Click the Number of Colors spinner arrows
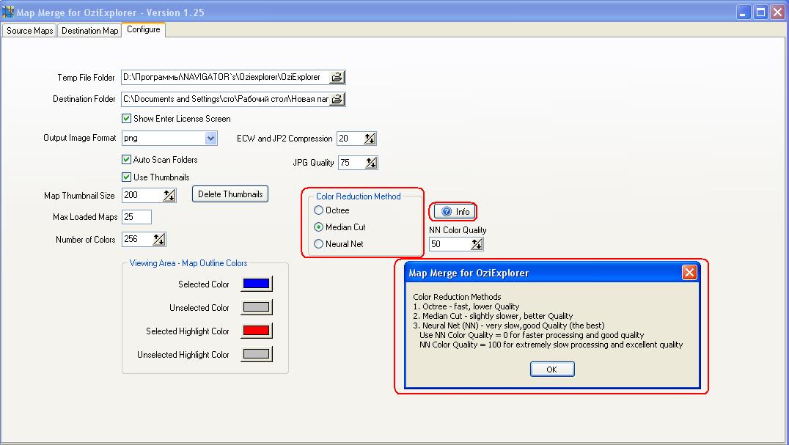Viewport: 789px width, 445px height. 159,240
